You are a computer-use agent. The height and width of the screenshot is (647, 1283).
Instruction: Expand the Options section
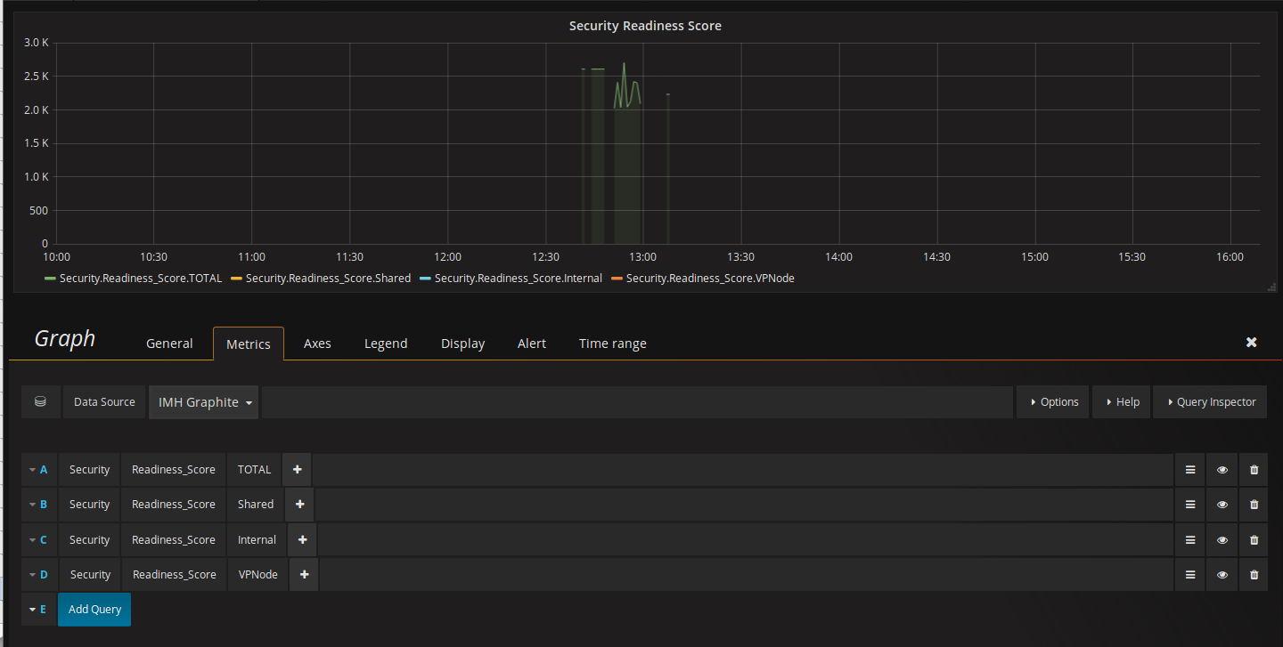(x=1053, y=402)
